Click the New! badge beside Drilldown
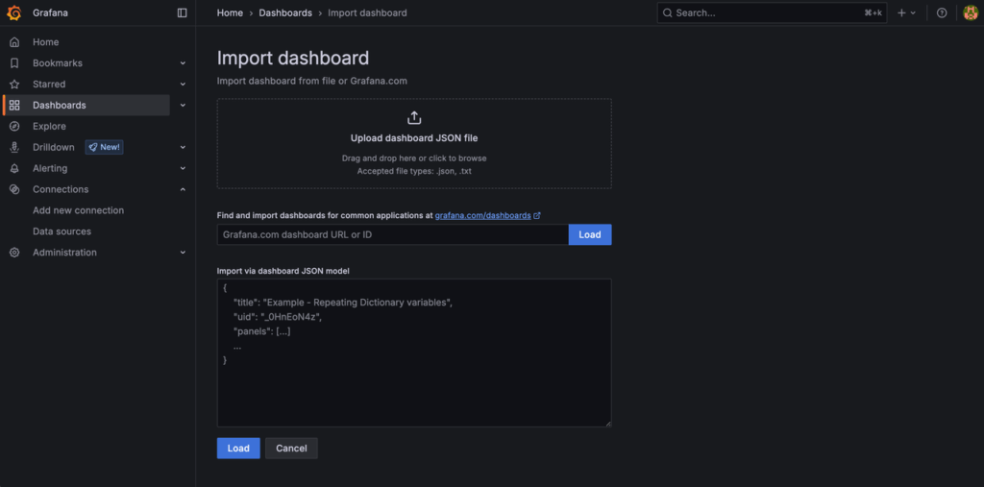 pos(104,148)
